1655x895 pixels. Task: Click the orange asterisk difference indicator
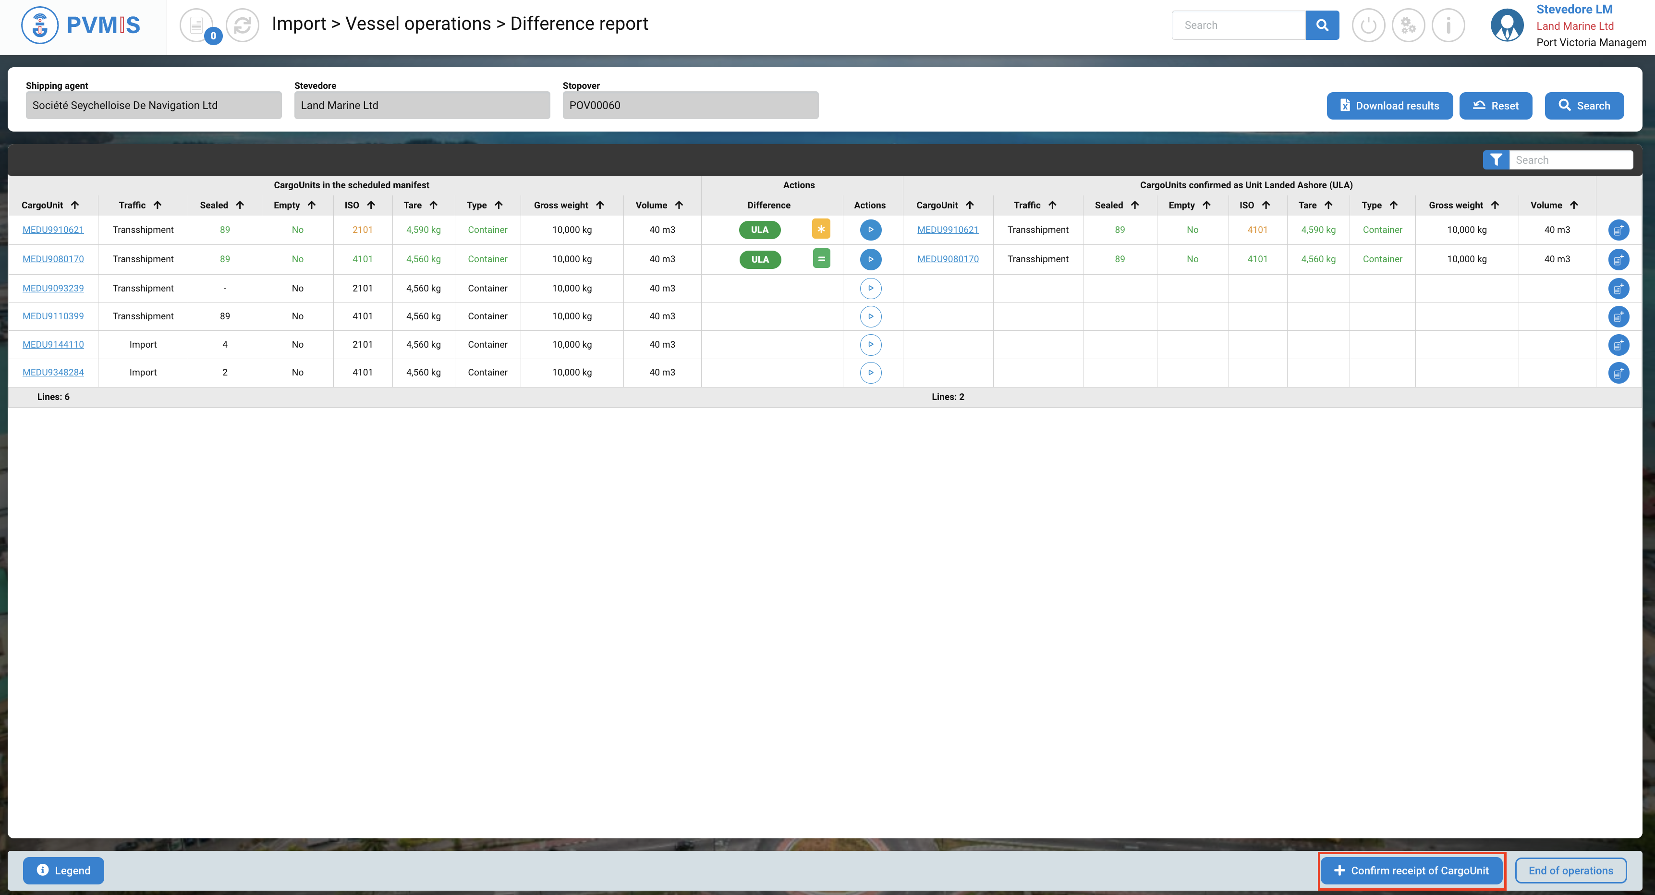coord(820,230)
